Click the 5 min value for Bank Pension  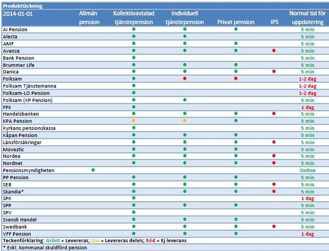coord(308,58)
